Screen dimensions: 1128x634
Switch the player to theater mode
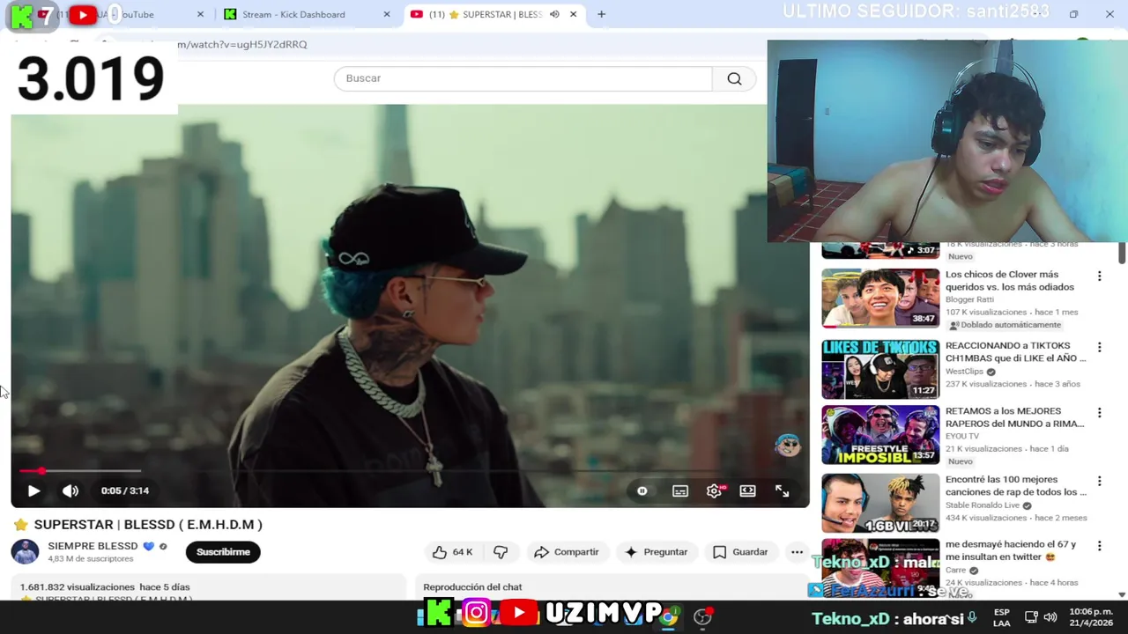(747, 490)
